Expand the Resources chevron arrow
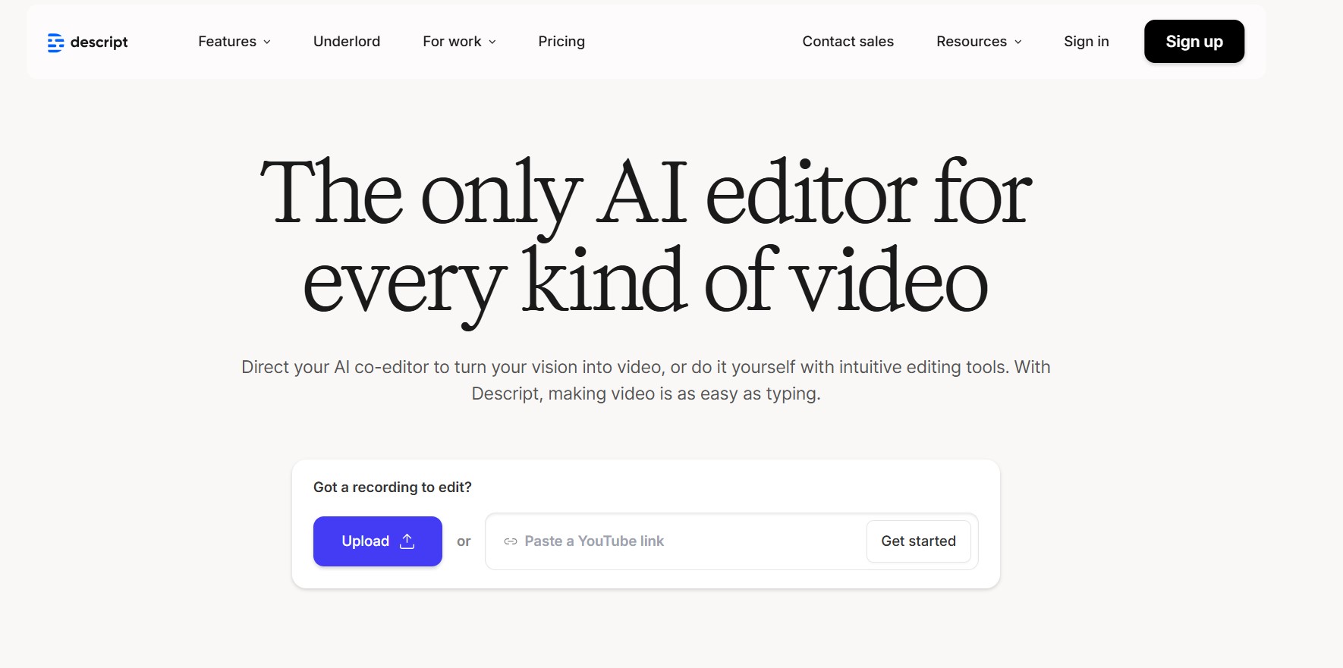Image resolution: width=1343 pixels, height=668 pixels. click(1018, 42)
